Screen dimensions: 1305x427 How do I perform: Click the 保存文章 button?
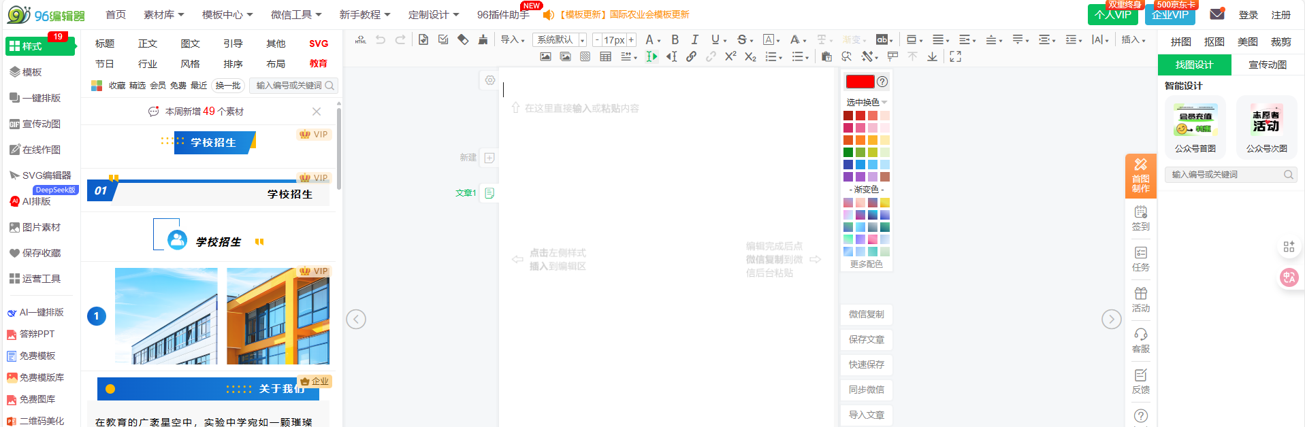[x=866, y=339]
